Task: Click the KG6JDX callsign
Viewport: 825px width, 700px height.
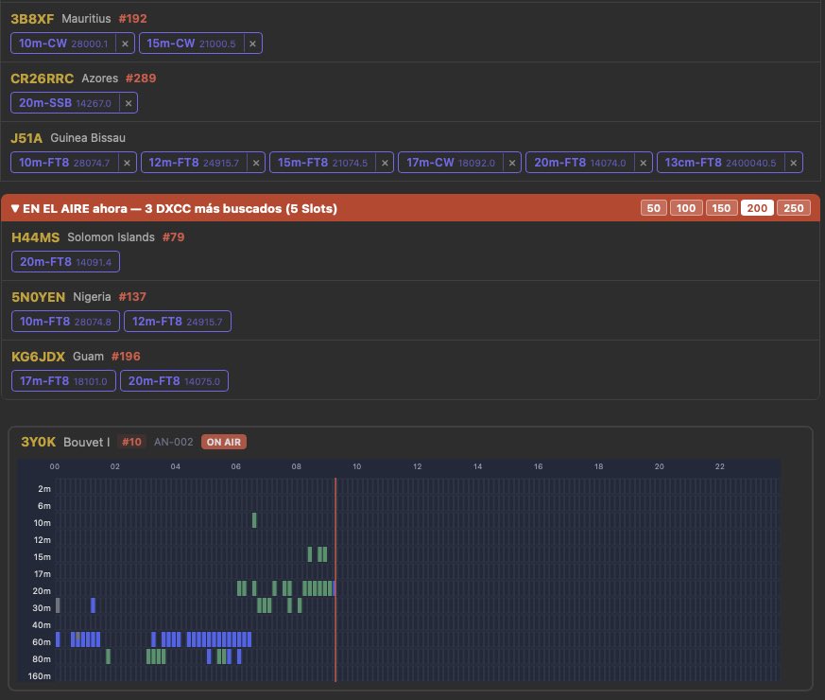Action: click(38, 357)
